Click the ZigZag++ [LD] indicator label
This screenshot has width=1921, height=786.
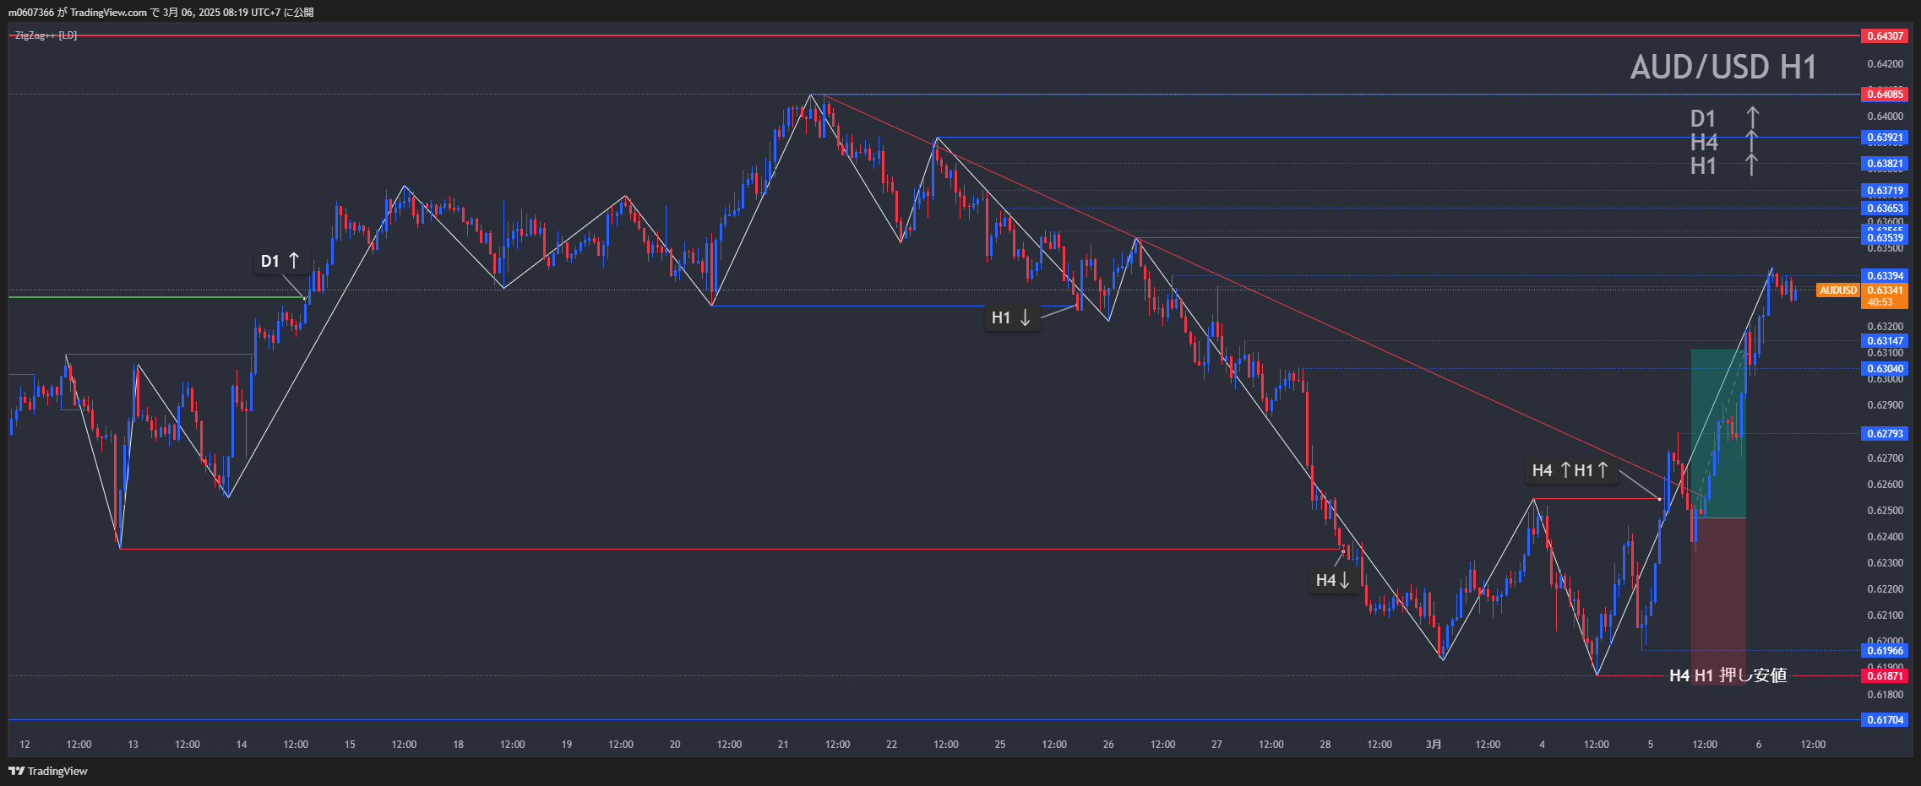[x=46, y=35]
